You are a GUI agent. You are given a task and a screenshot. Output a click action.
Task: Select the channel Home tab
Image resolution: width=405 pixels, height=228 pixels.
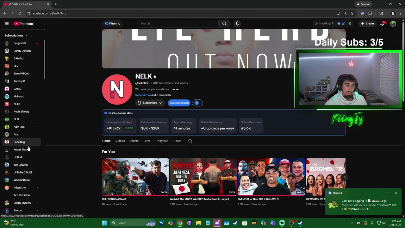[106, 141]
